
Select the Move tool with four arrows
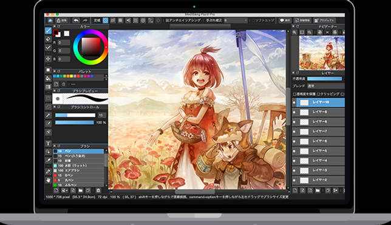point(49,59)
